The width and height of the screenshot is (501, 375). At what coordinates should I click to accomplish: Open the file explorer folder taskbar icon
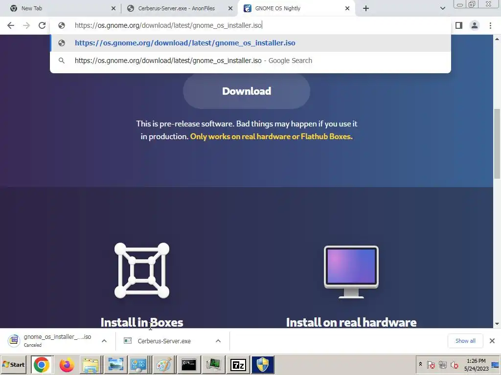coord(91,364)
